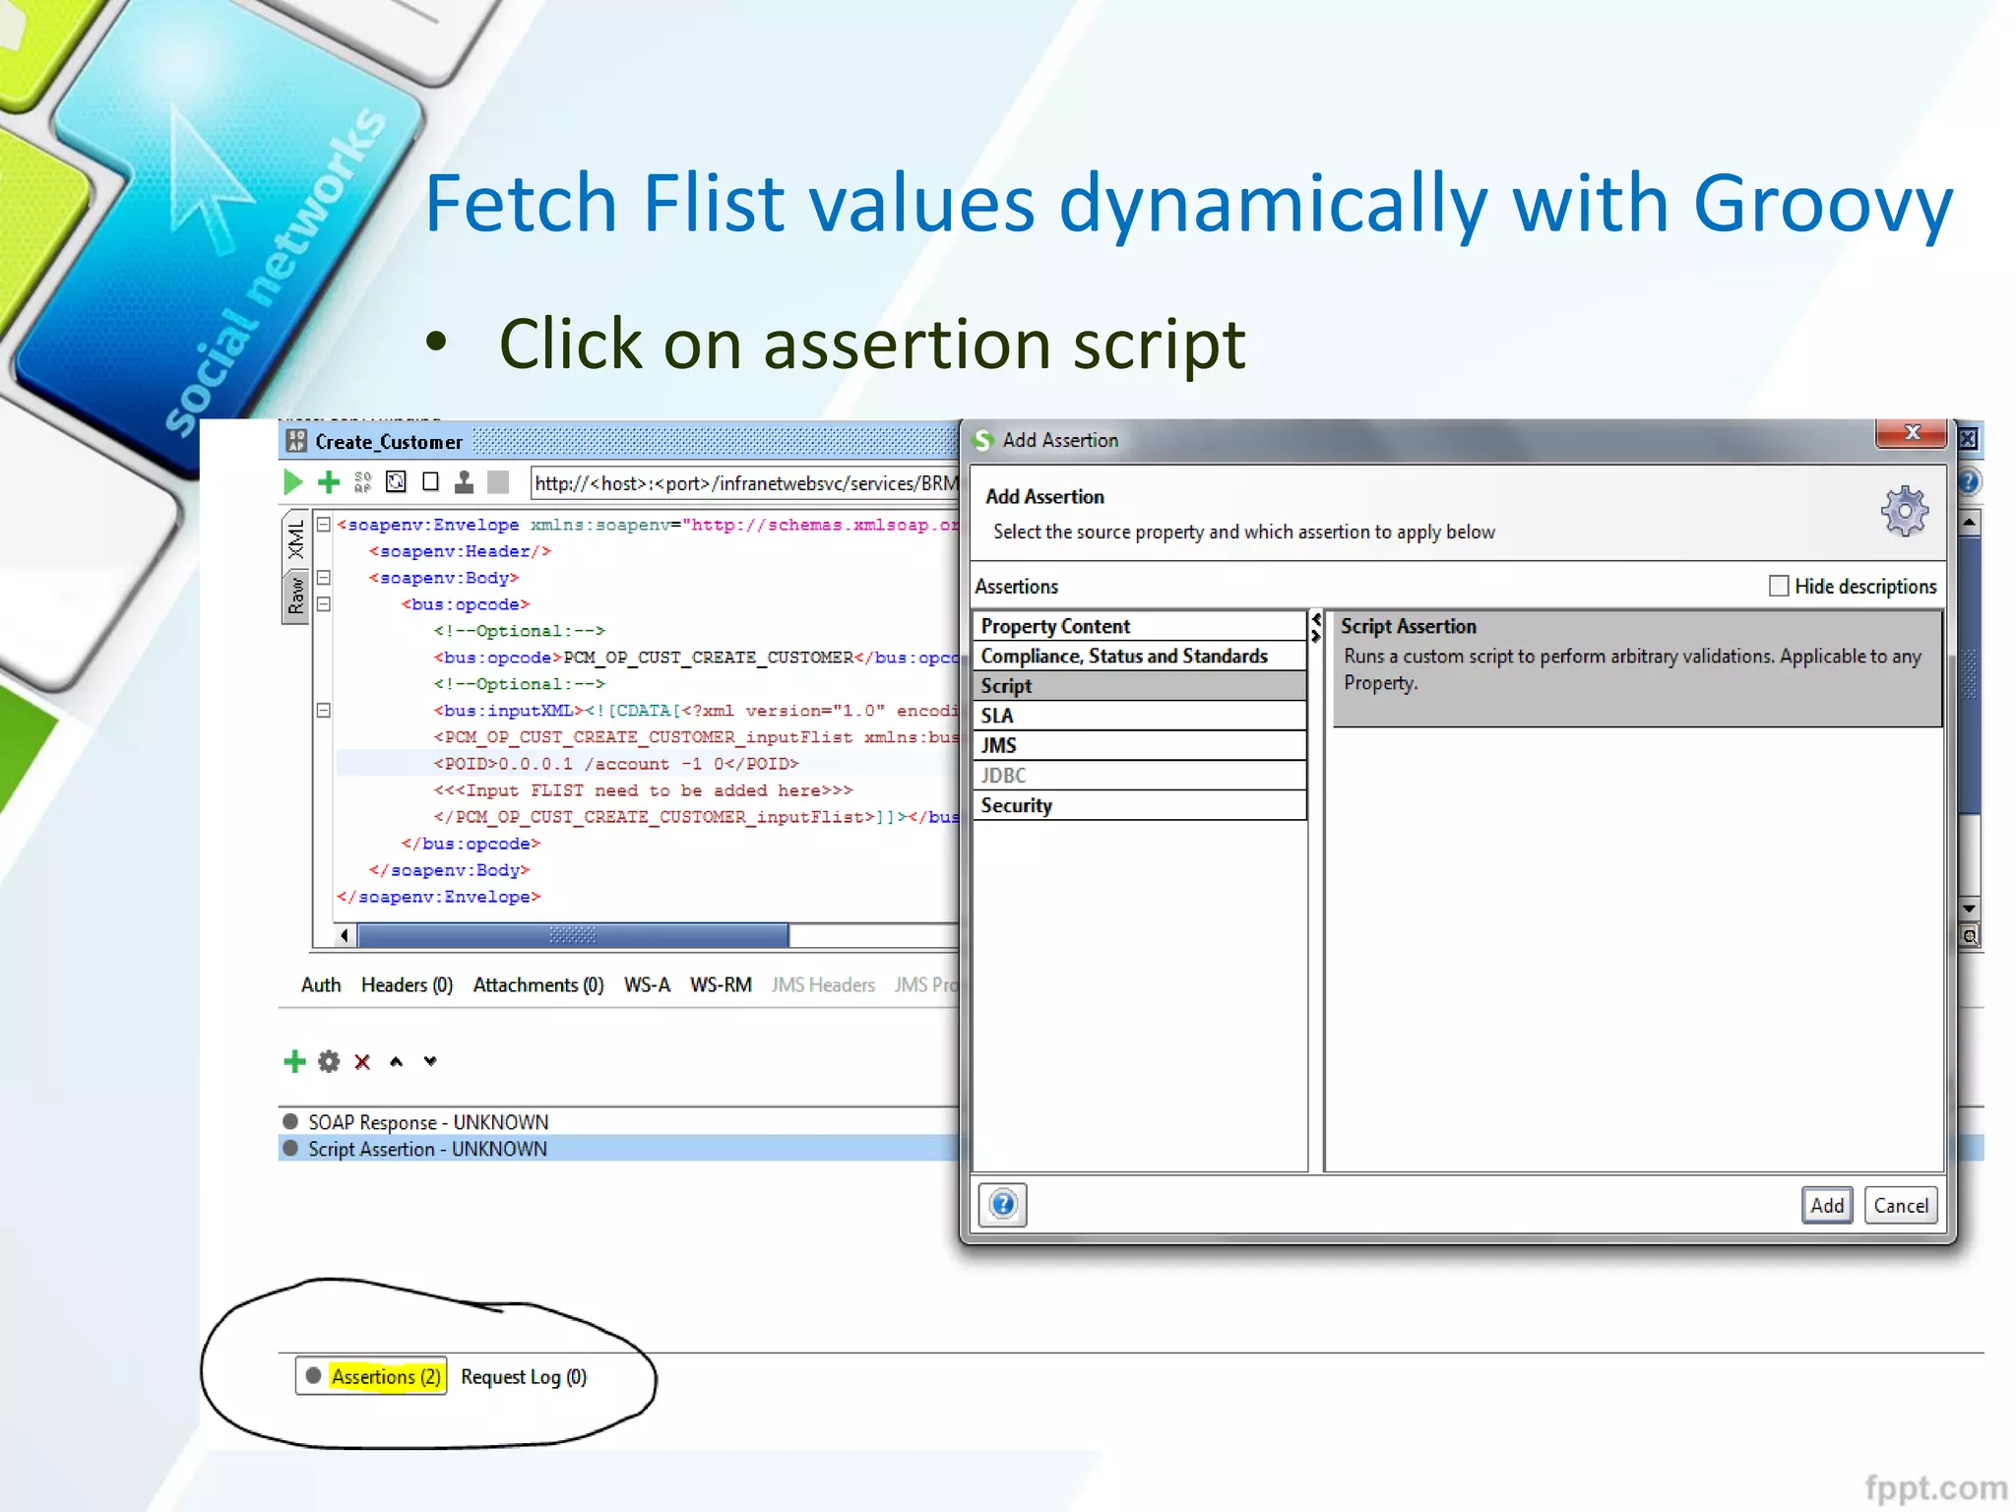This screenshot has height=1512, width=2016.
Task: Click the blue help icon in Add Assertion dialog
Action: (x=1002, y=1204)
